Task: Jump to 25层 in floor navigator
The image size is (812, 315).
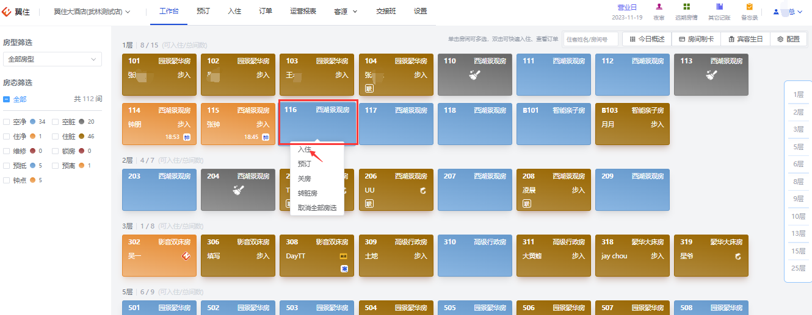Action: pyautogui.click(x=798, y=268)
